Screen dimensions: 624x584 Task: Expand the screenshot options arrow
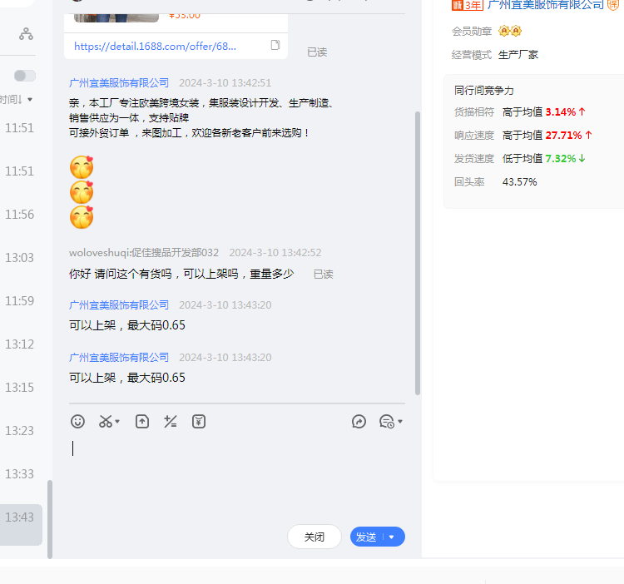pos(118,422)
